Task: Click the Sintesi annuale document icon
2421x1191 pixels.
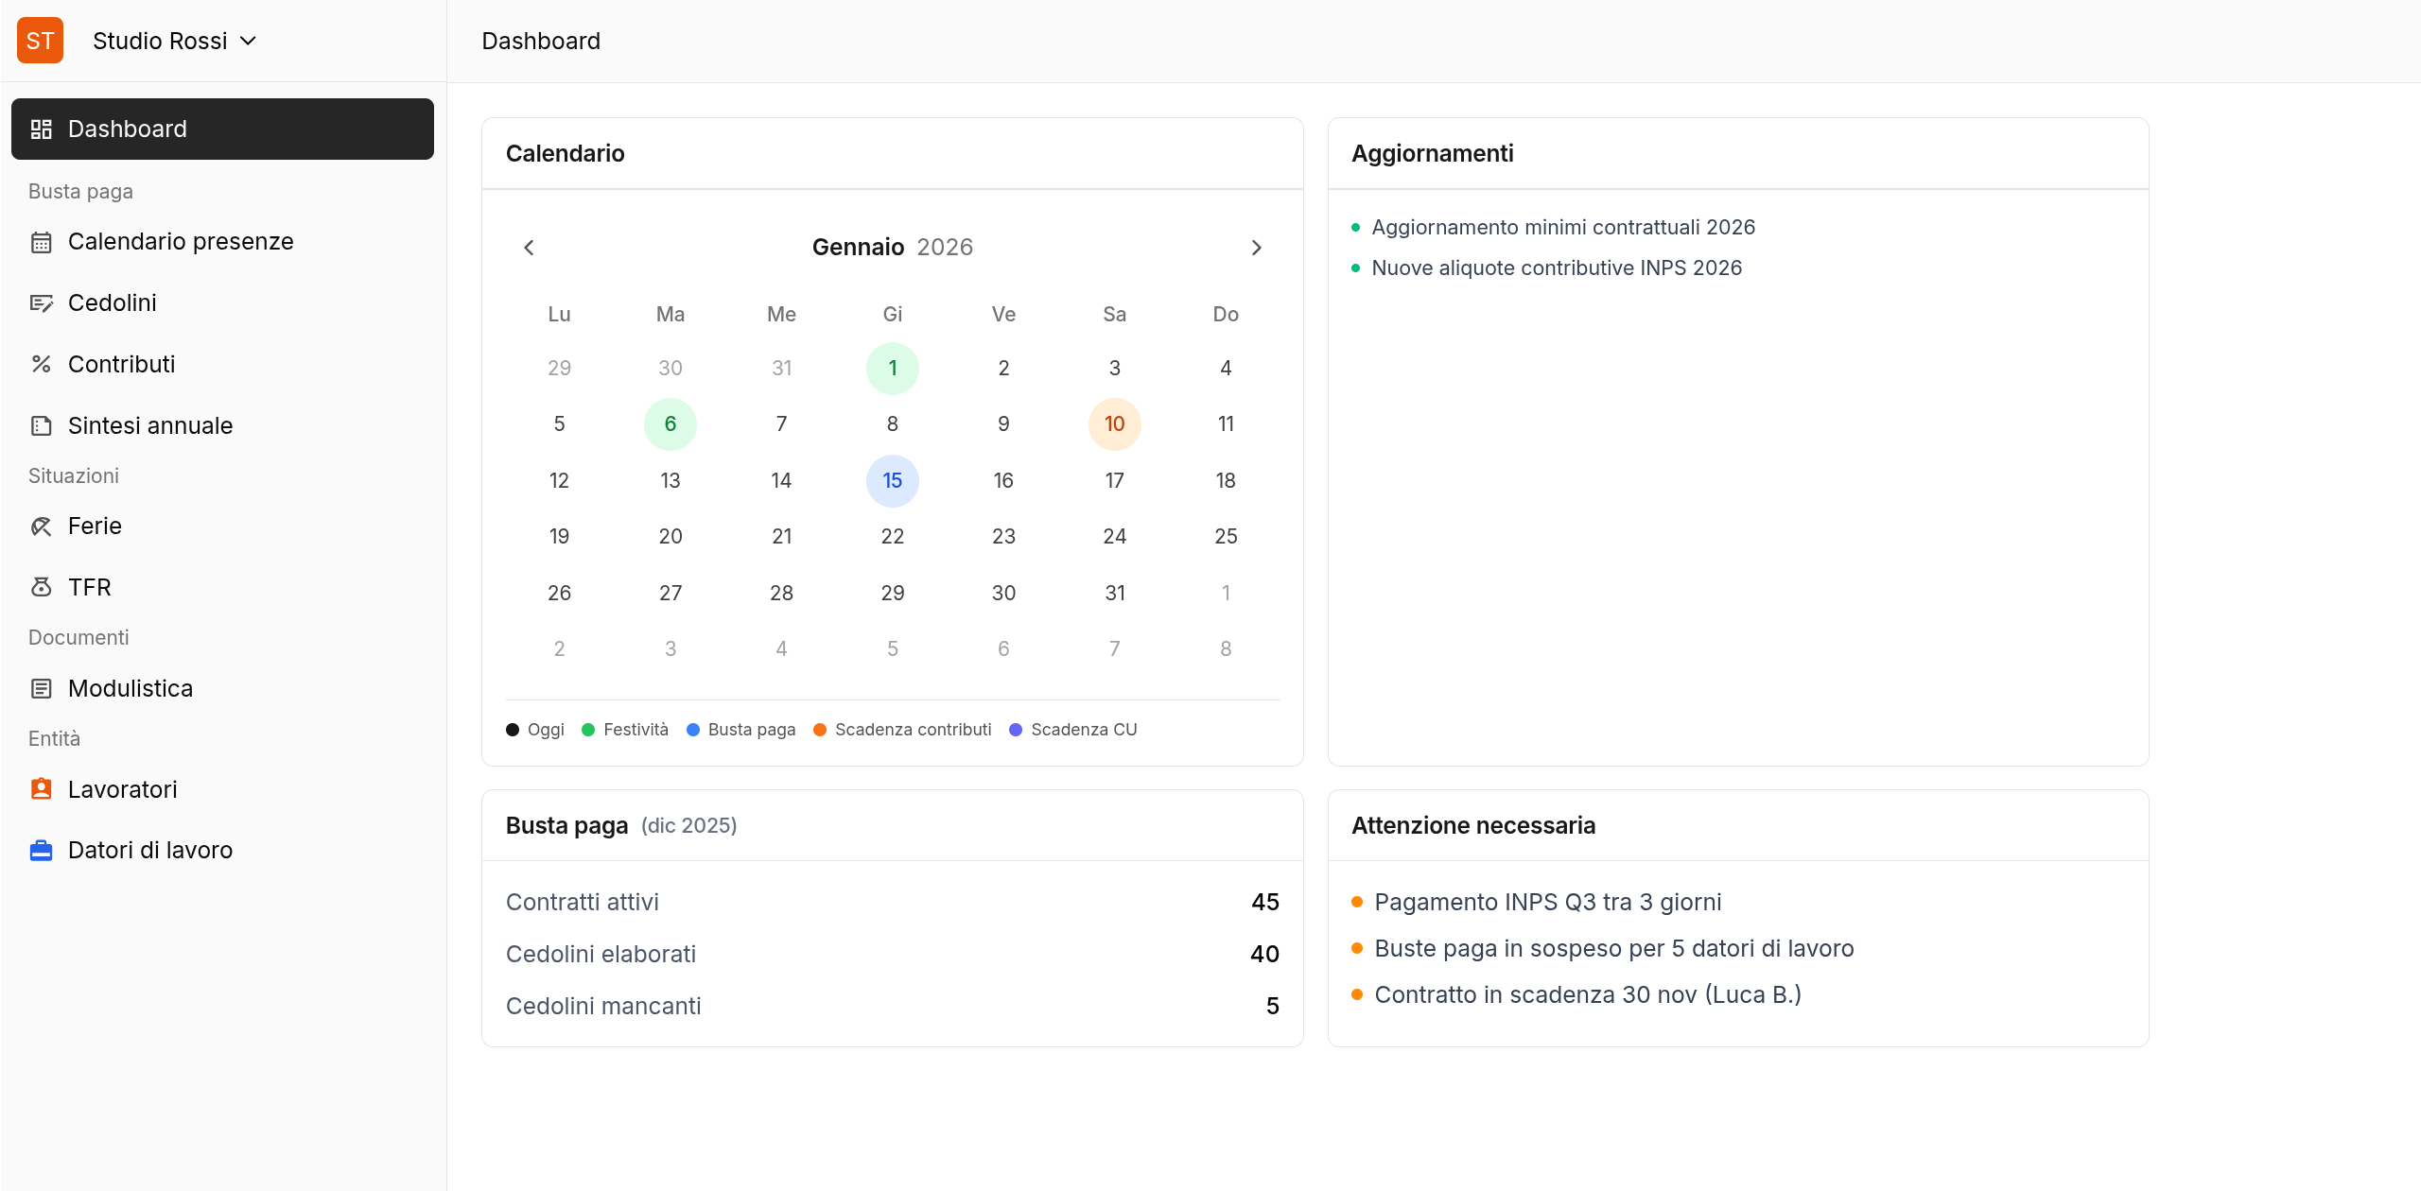Action: tap(41, 426)
